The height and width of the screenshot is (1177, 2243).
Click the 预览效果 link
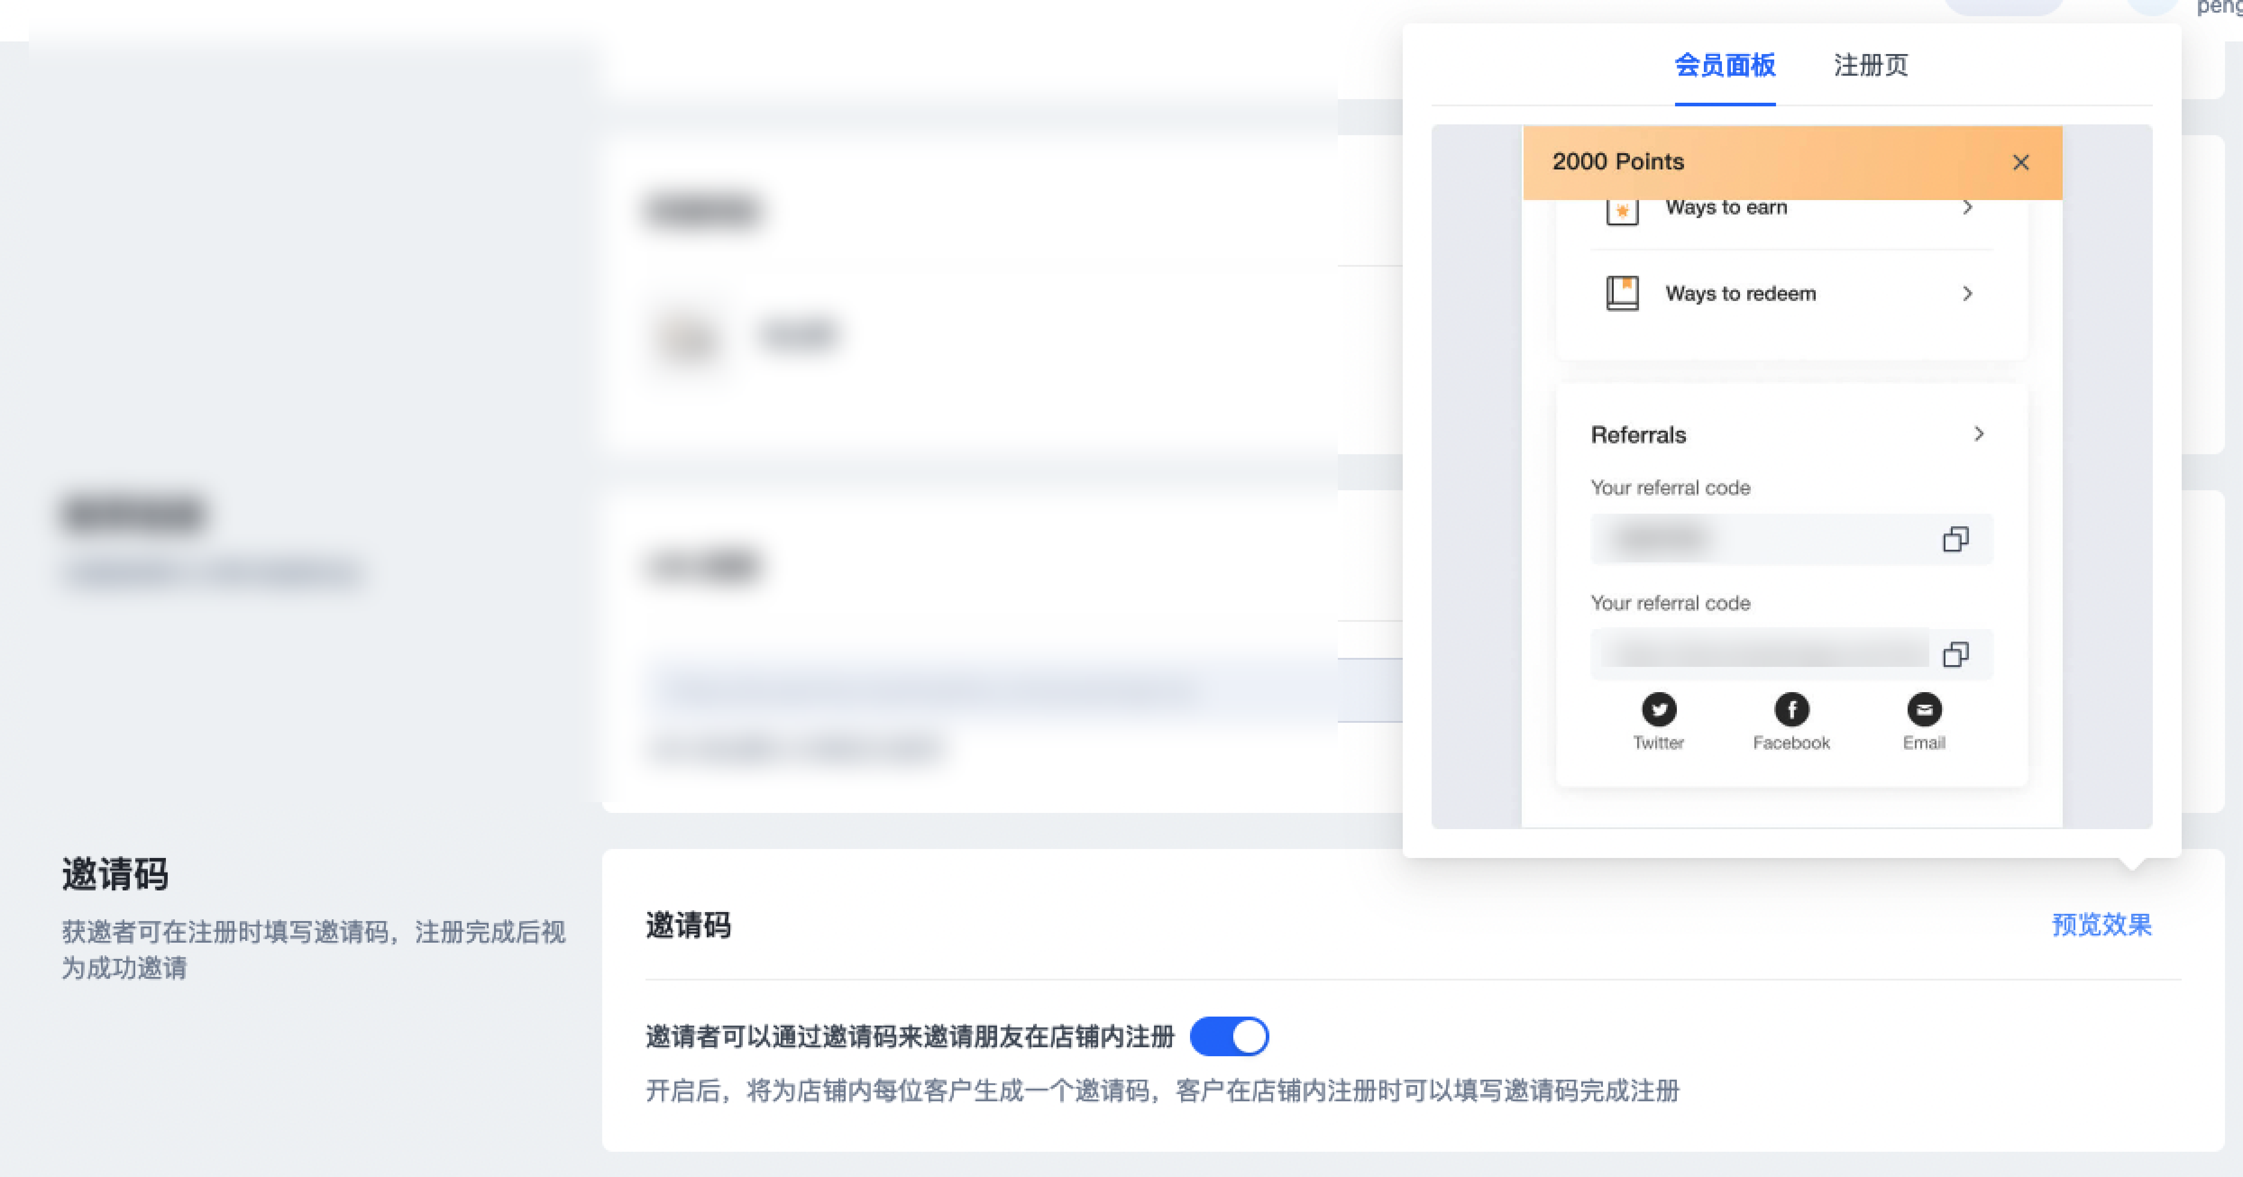click(2101, 925)
